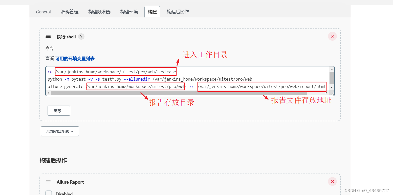Toggle the Disabled checkbox for Allure Report

(x=49, y=193)
